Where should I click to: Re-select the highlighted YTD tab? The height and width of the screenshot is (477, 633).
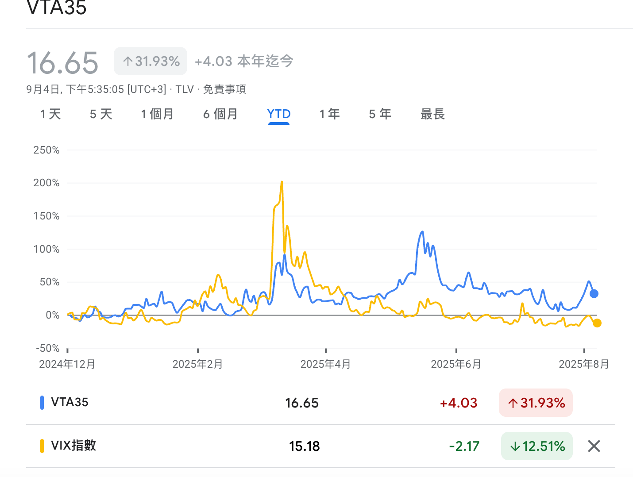[x=278, y=114]
